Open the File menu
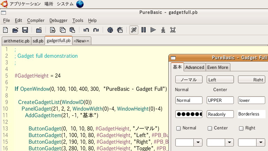The width and height of the screenshot is (268, 151). coord(7,21)
